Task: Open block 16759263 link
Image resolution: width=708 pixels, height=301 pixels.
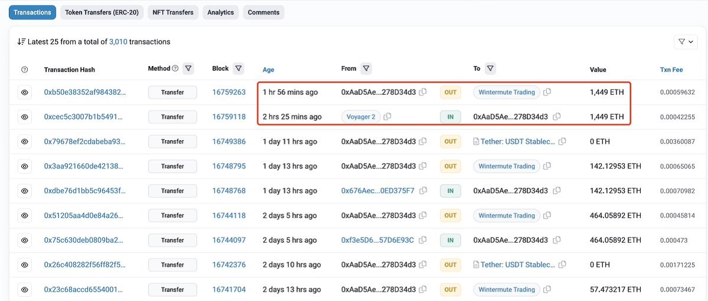Action: (x=229, y=92)
